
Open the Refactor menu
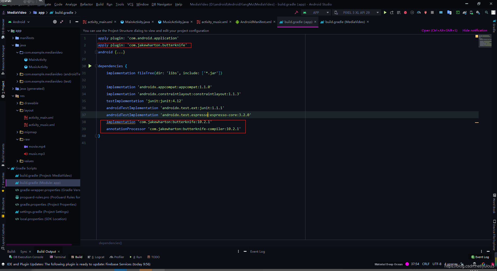(x=86, y=4)
